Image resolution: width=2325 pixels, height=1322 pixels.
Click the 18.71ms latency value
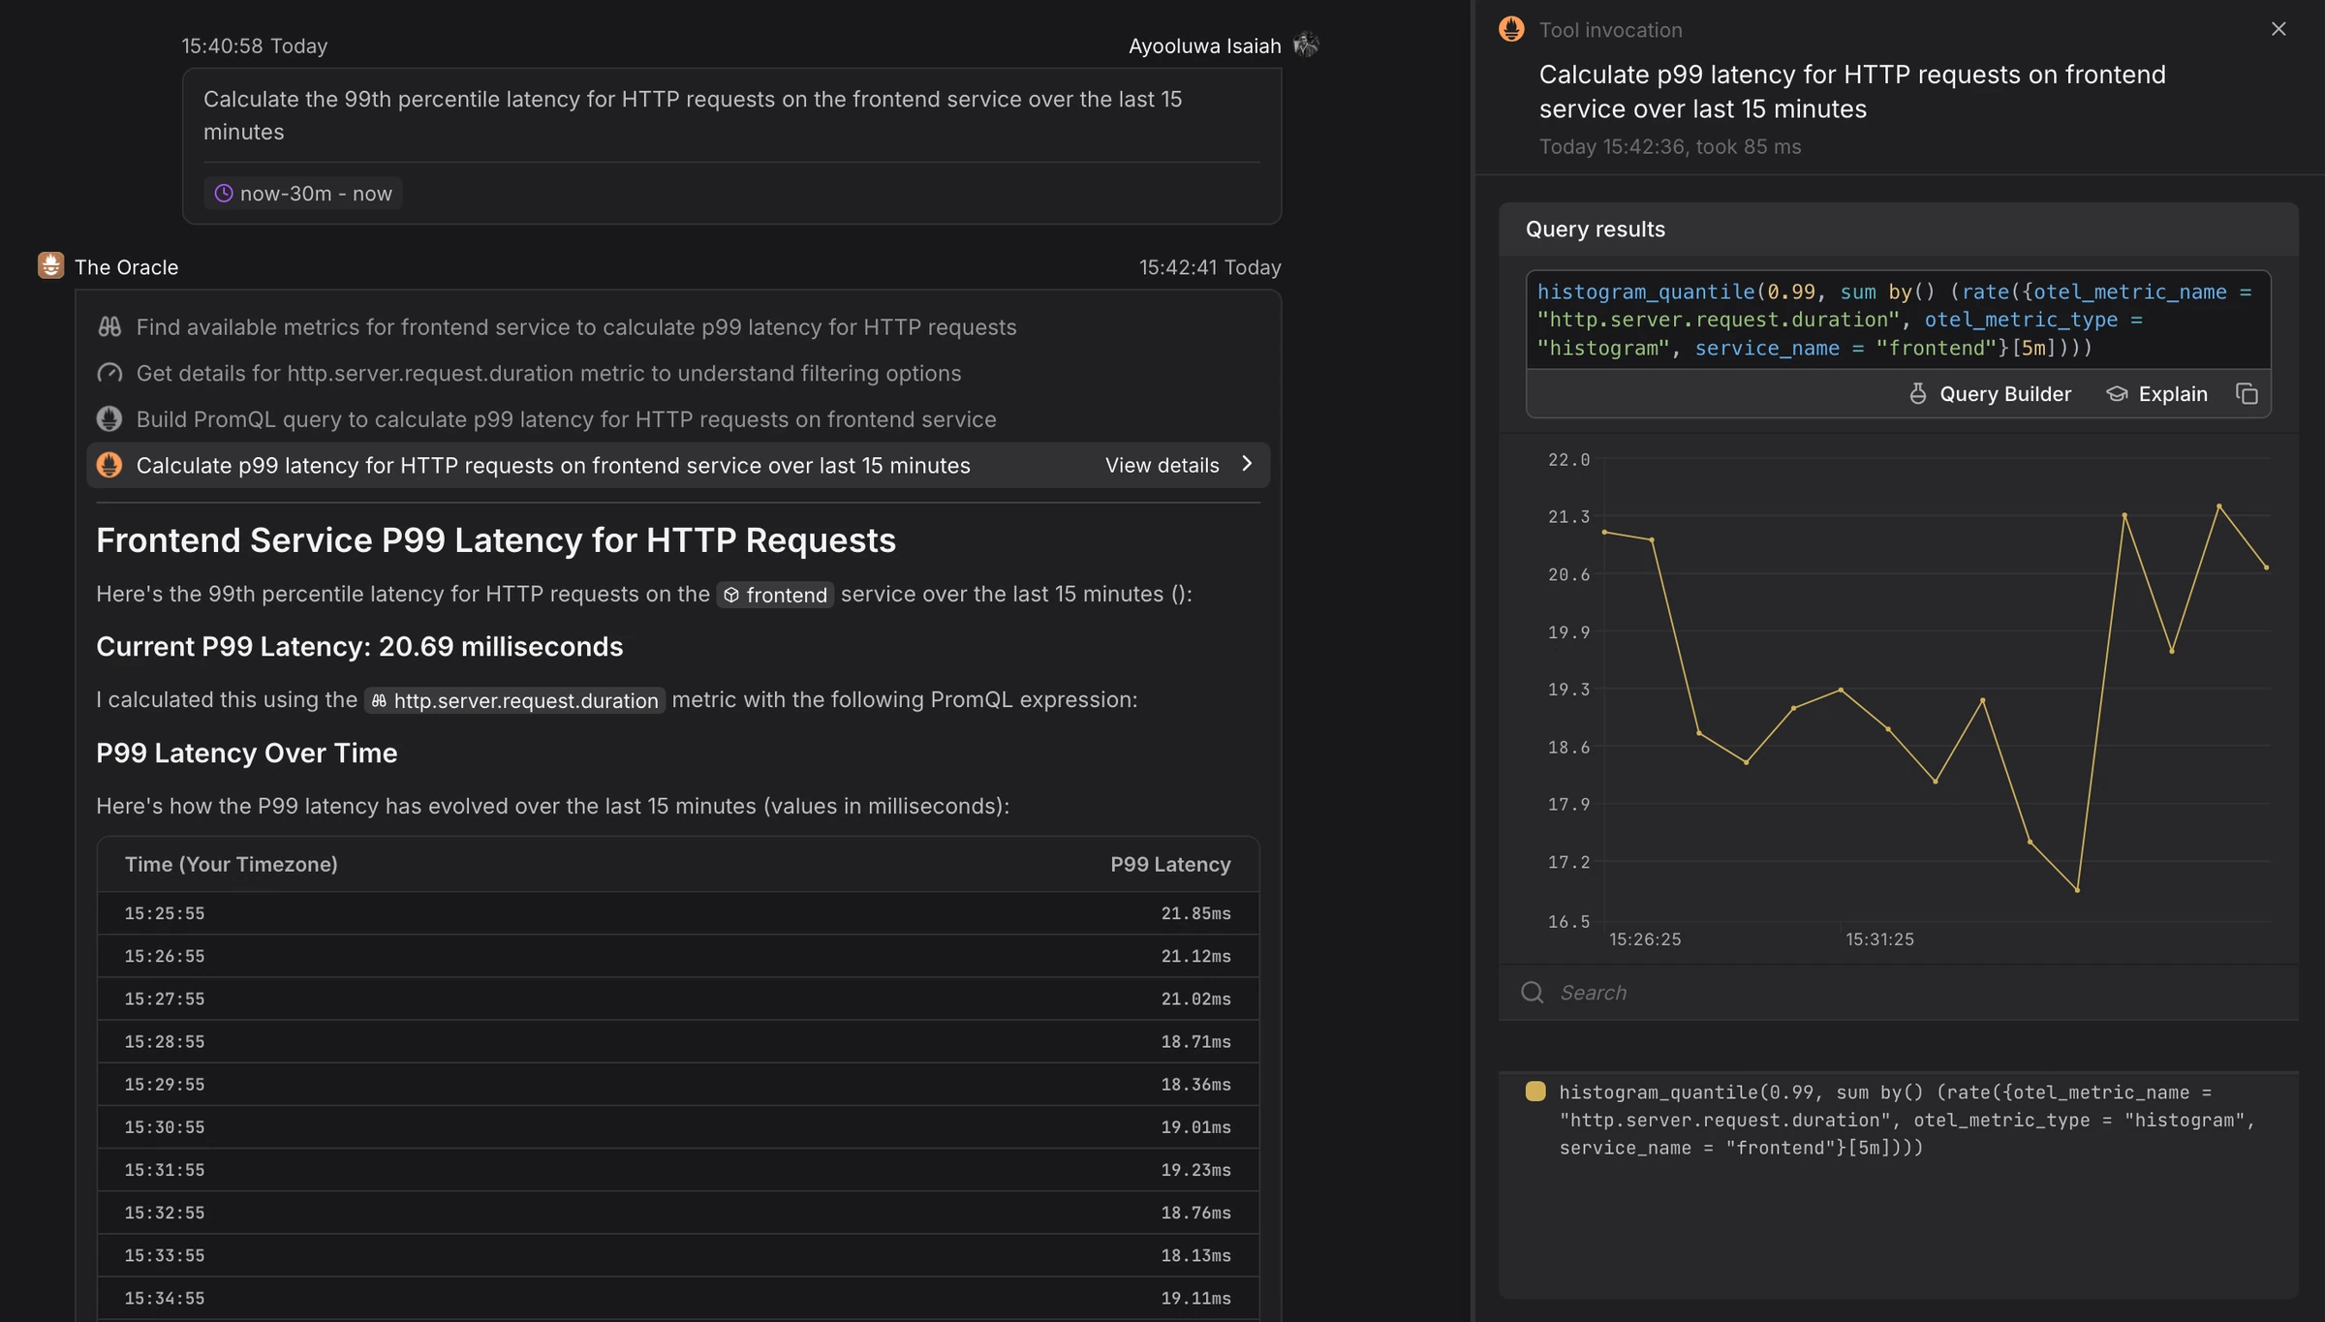click(1195, 1041)
